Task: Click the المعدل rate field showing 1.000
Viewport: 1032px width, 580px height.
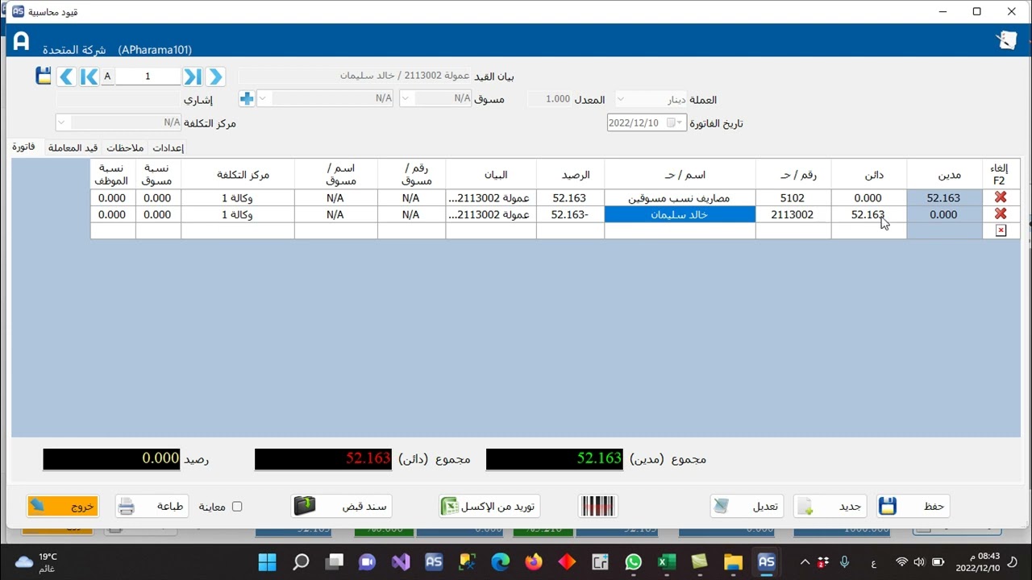Action: click(x=549, y=98)
